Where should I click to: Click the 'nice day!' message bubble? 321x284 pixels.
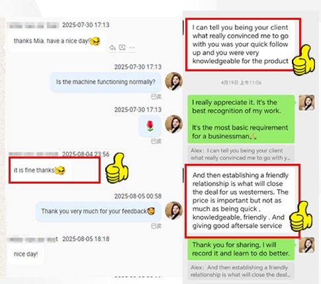point(26,254)
